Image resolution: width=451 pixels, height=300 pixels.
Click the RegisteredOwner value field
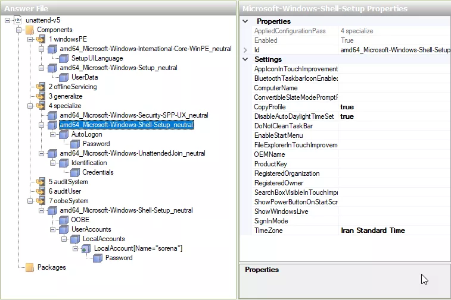394,183
